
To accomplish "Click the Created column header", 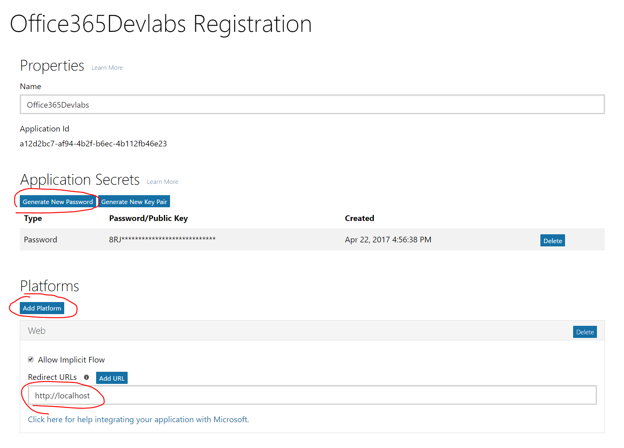I will pos(359,218).
